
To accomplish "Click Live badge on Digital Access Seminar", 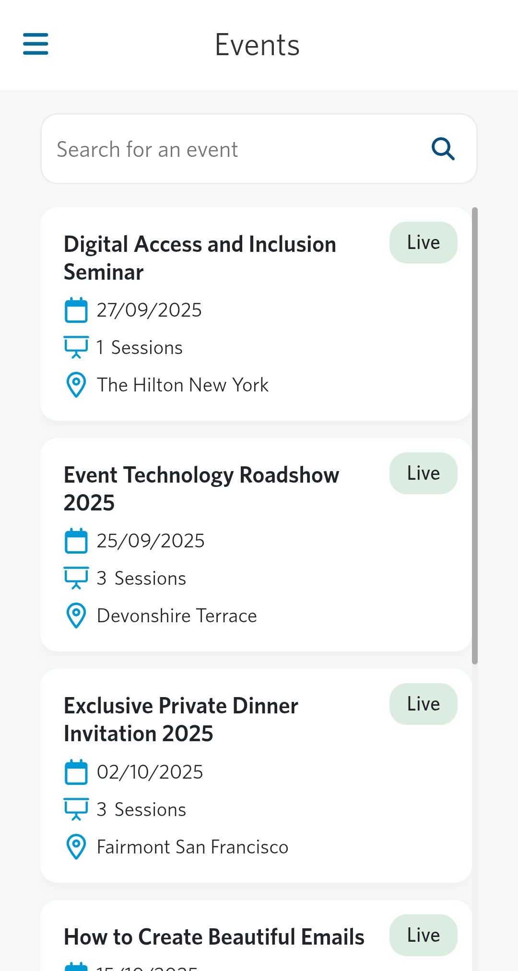I will tap(423, 243).
